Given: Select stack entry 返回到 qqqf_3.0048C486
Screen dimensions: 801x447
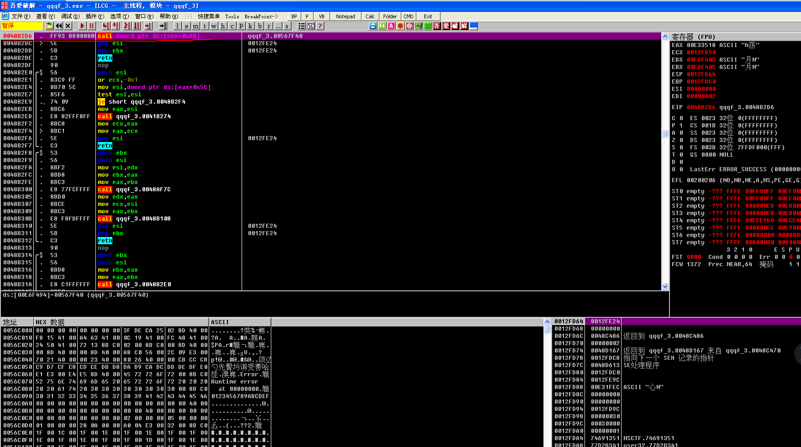Looking at the screenshot, I should pos(663,336).
